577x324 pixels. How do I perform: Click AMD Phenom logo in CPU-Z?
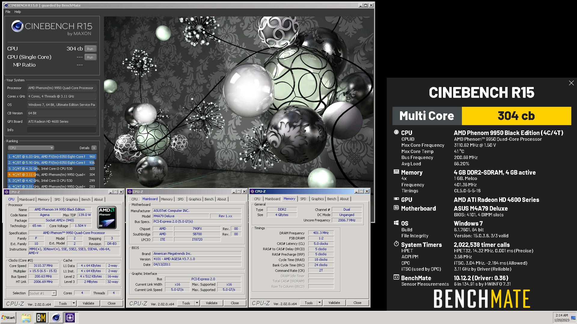click(107, 217)
